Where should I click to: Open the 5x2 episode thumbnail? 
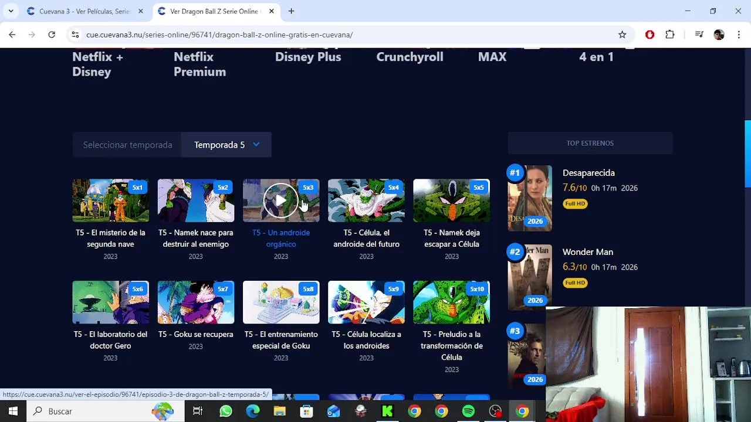coord(195,200)
